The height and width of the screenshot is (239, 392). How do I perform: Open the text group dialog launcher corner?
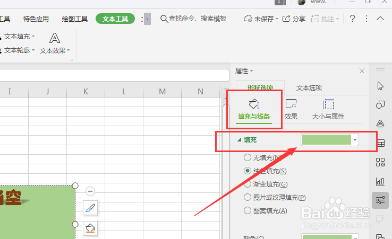point(72,59)
